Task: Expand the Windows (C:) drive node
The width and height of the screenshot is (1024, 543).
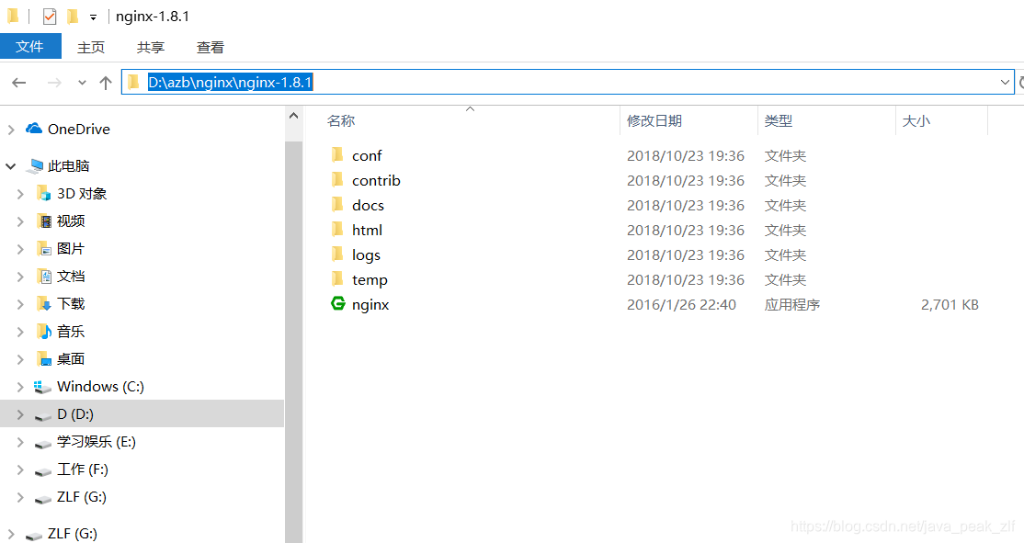Action: click(20, 387)
